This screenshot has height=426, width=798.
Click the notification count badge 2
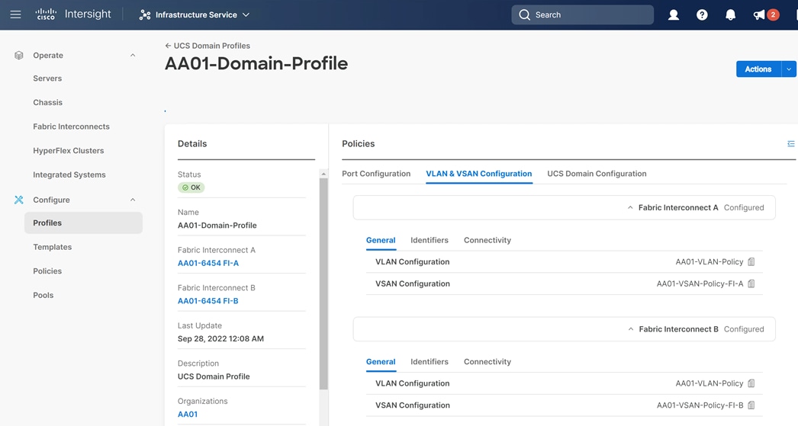(773, 14)
